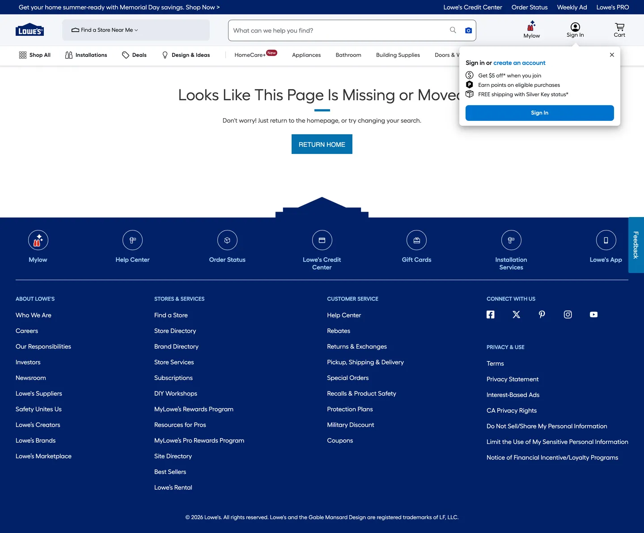Open Military Discount footer link
The height and width of the screenshot is (533, 644).
(351, 425)
